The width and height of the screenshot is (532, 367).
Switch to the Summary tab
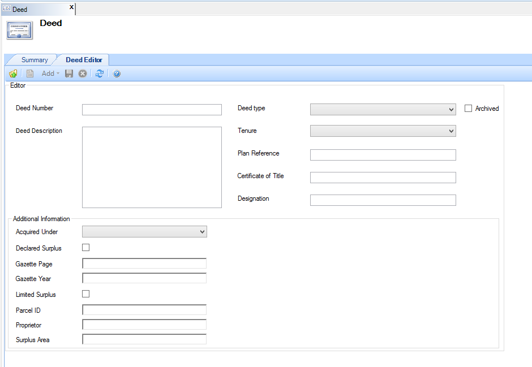[35, 60]
